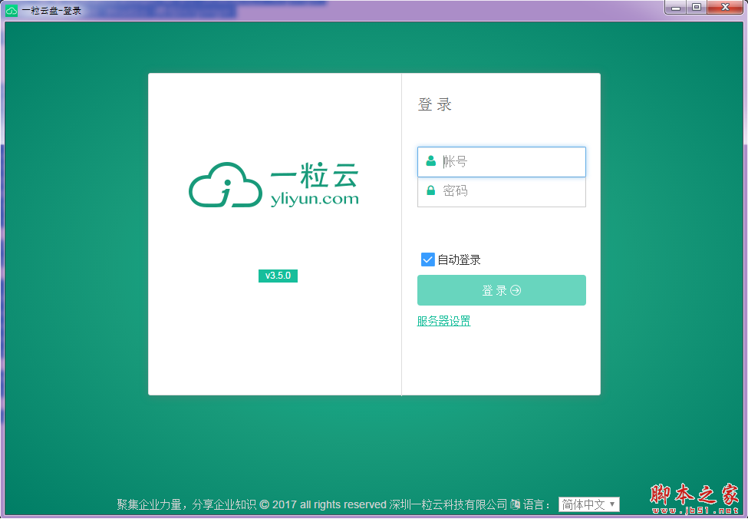Click the green Yliyun cloud logo
This screenshot has width=748, height=519.
[x=225, y=184]
